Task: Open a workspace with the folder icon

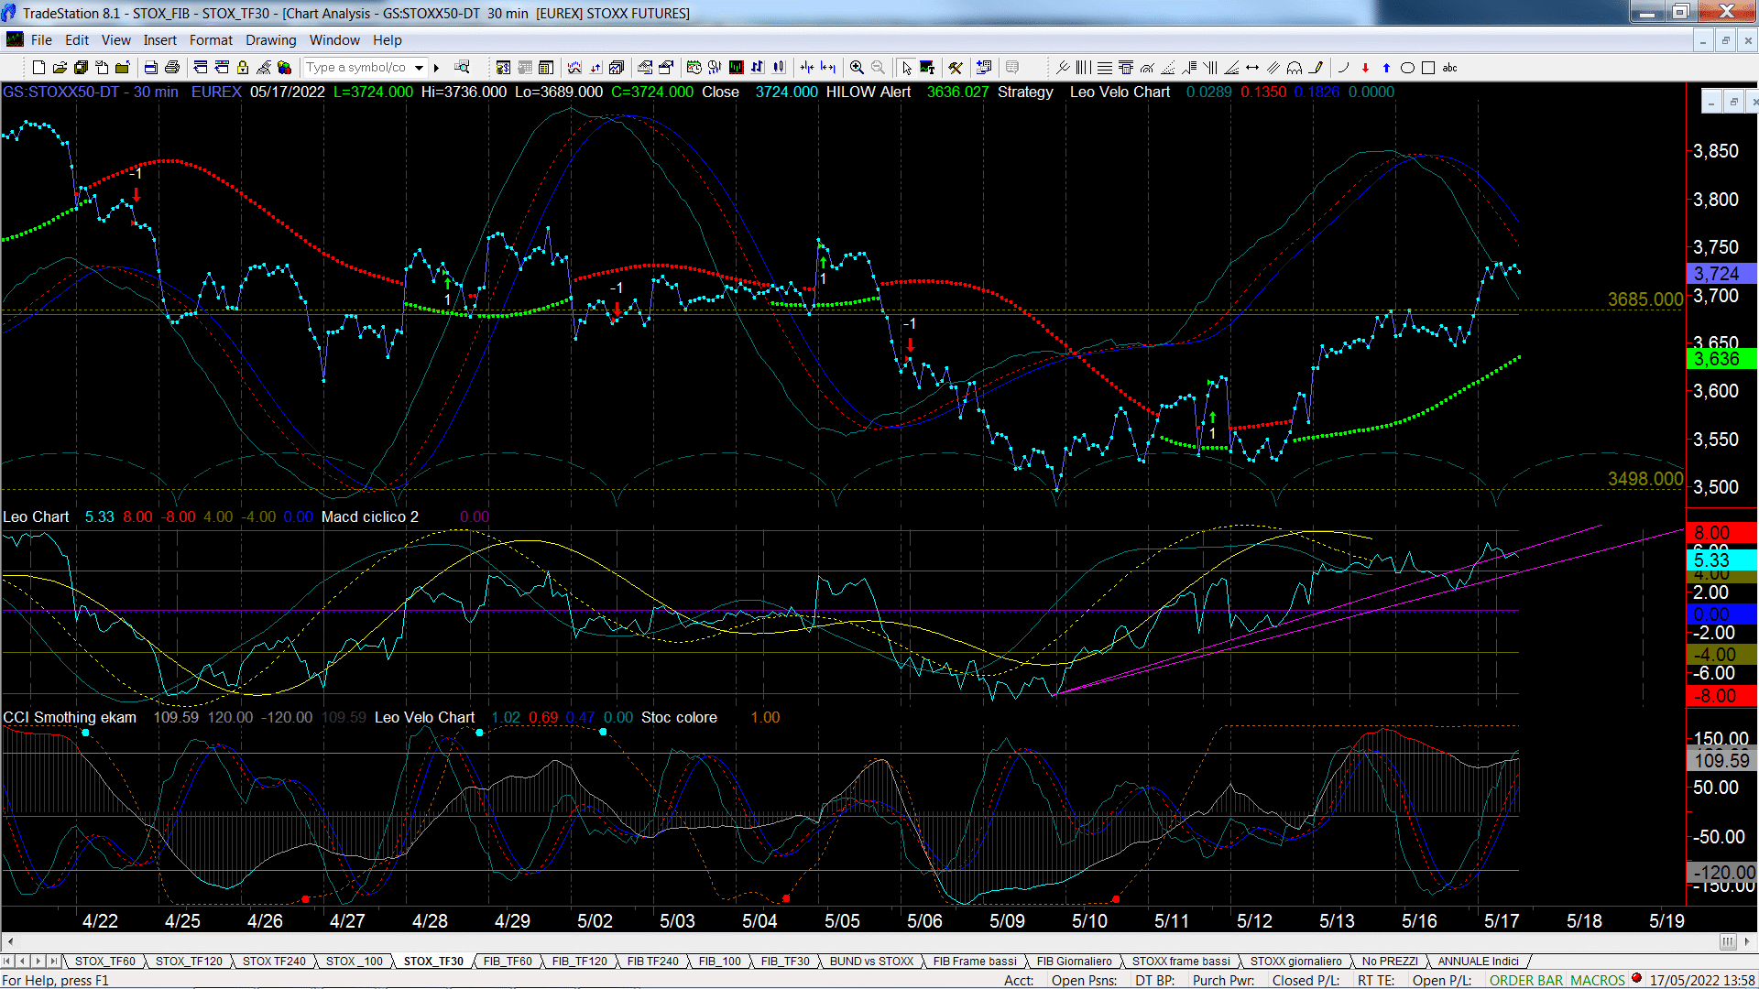Action: tap(60, 68)
